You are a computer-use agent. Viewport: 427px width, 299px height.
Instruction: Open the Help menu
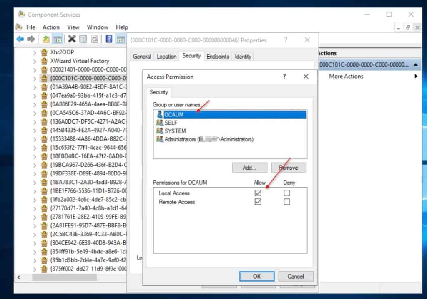(x=122, y=27)
